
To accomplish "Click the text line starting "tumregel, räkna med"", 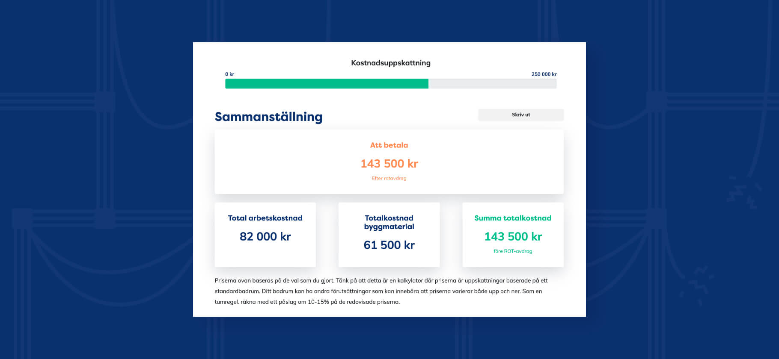I will pos(307,302).
